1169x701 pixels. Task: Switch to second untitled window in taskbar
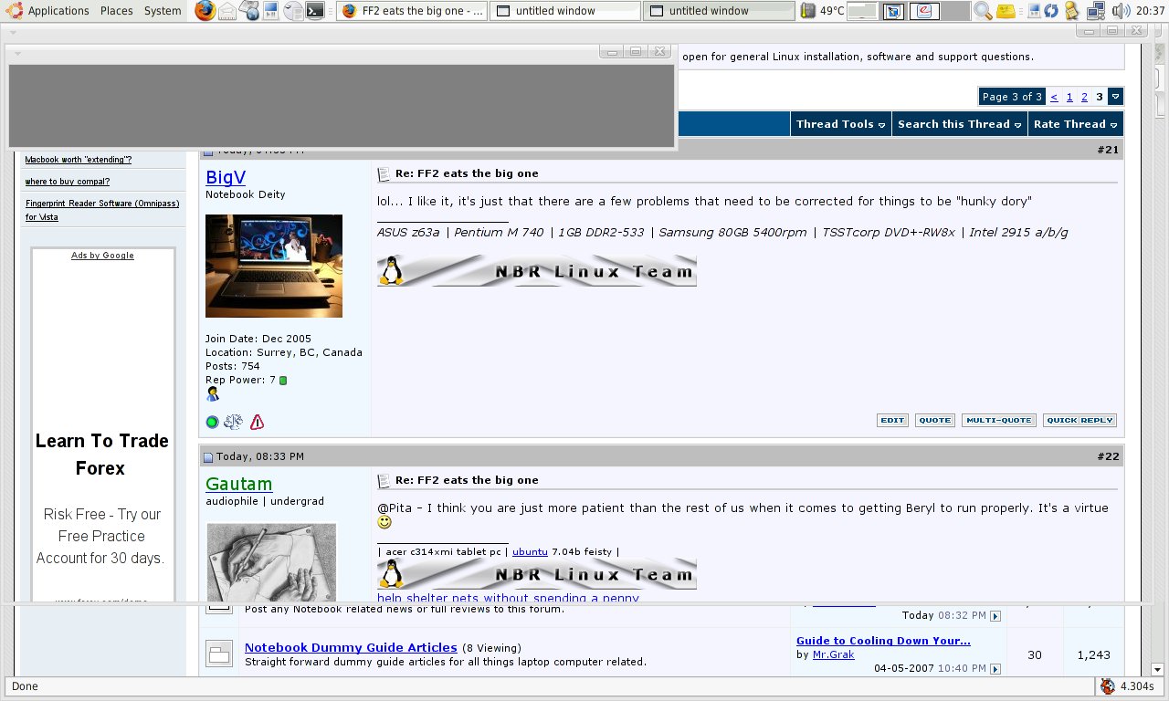[718, 11]
